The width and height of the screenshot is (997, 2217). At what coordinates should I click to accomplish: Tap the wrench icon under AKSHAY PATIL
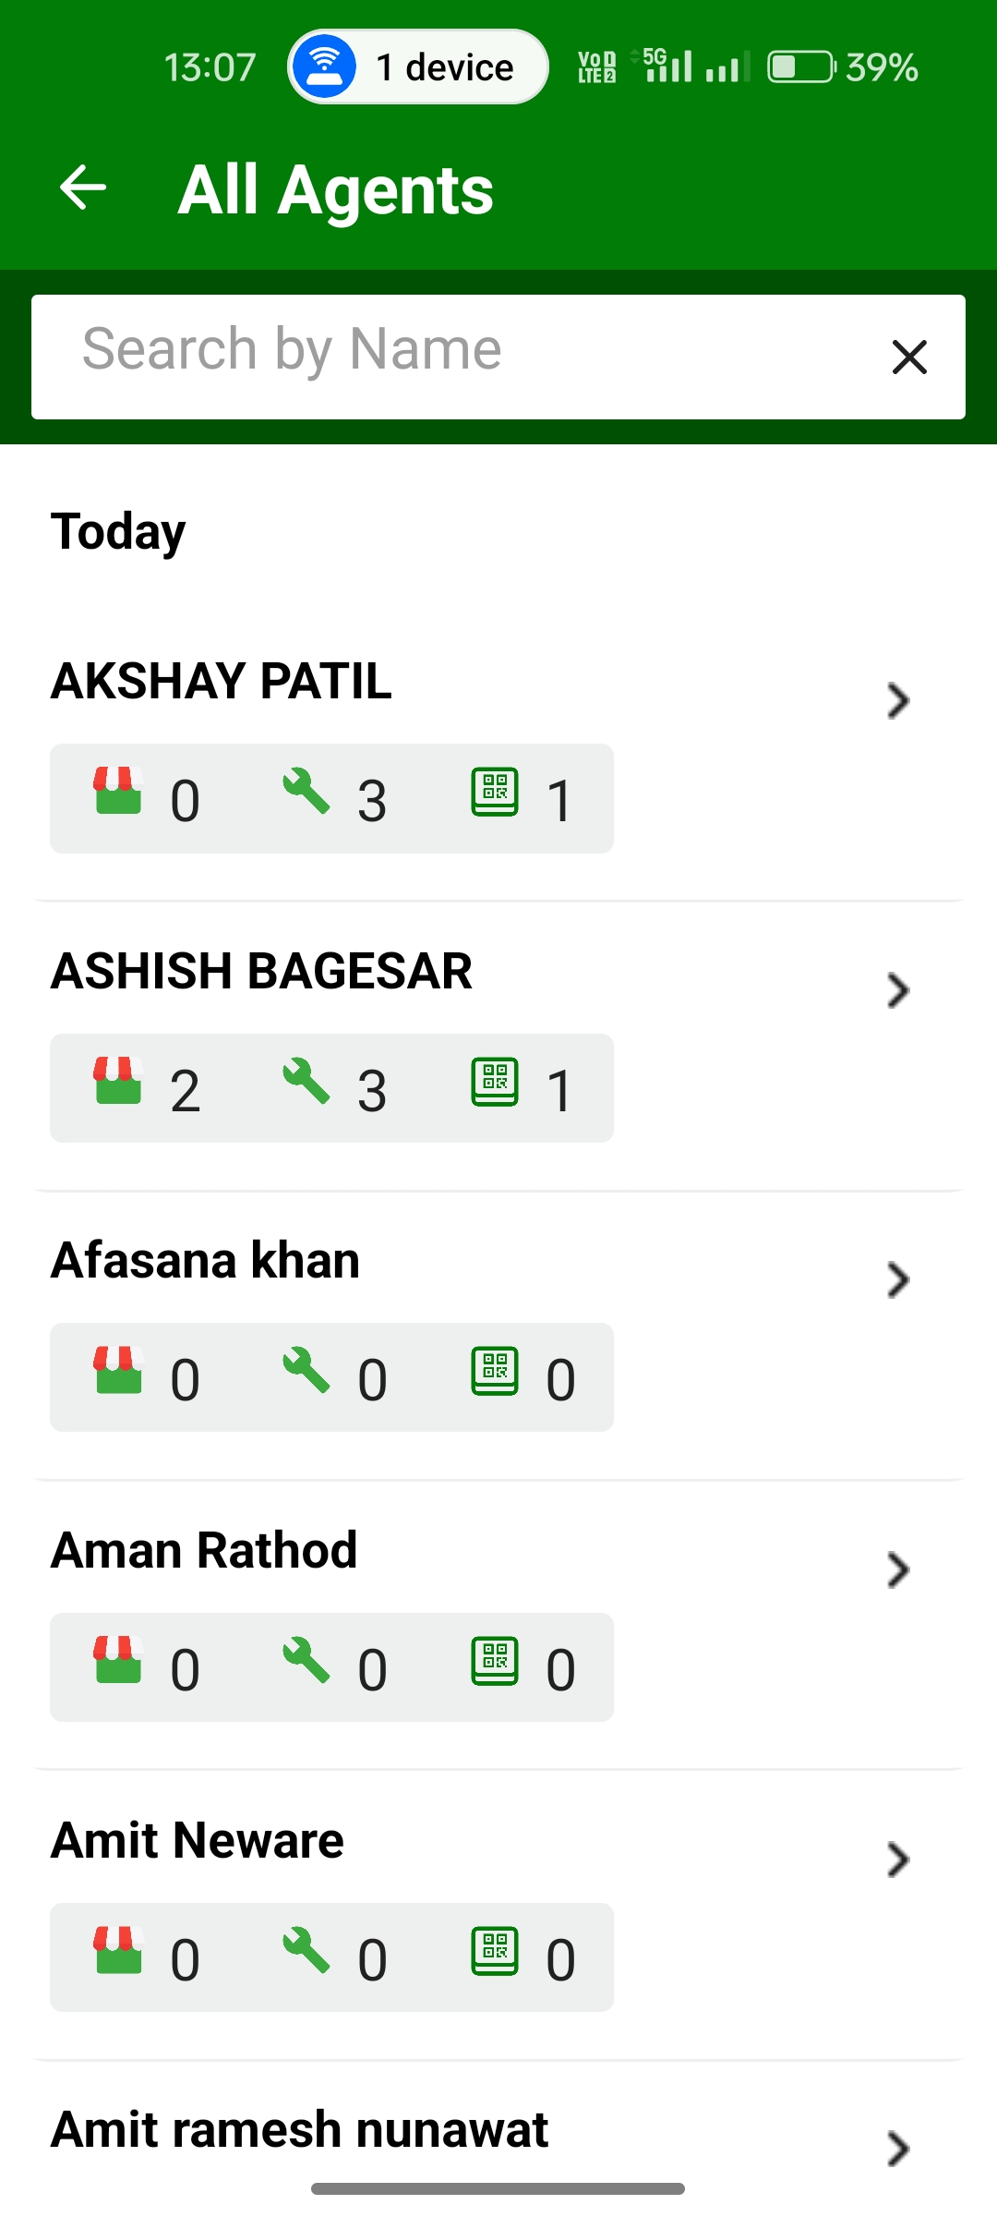pos(306,792)
